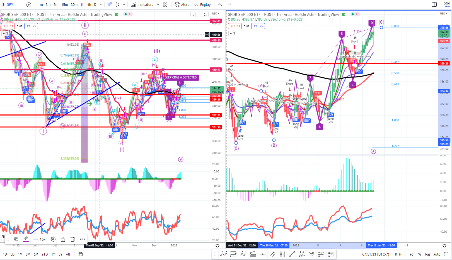The height and width of the screenshot is (260, 452).
Task: Open USD currency selector on left chart
Action: pos(216,13)
